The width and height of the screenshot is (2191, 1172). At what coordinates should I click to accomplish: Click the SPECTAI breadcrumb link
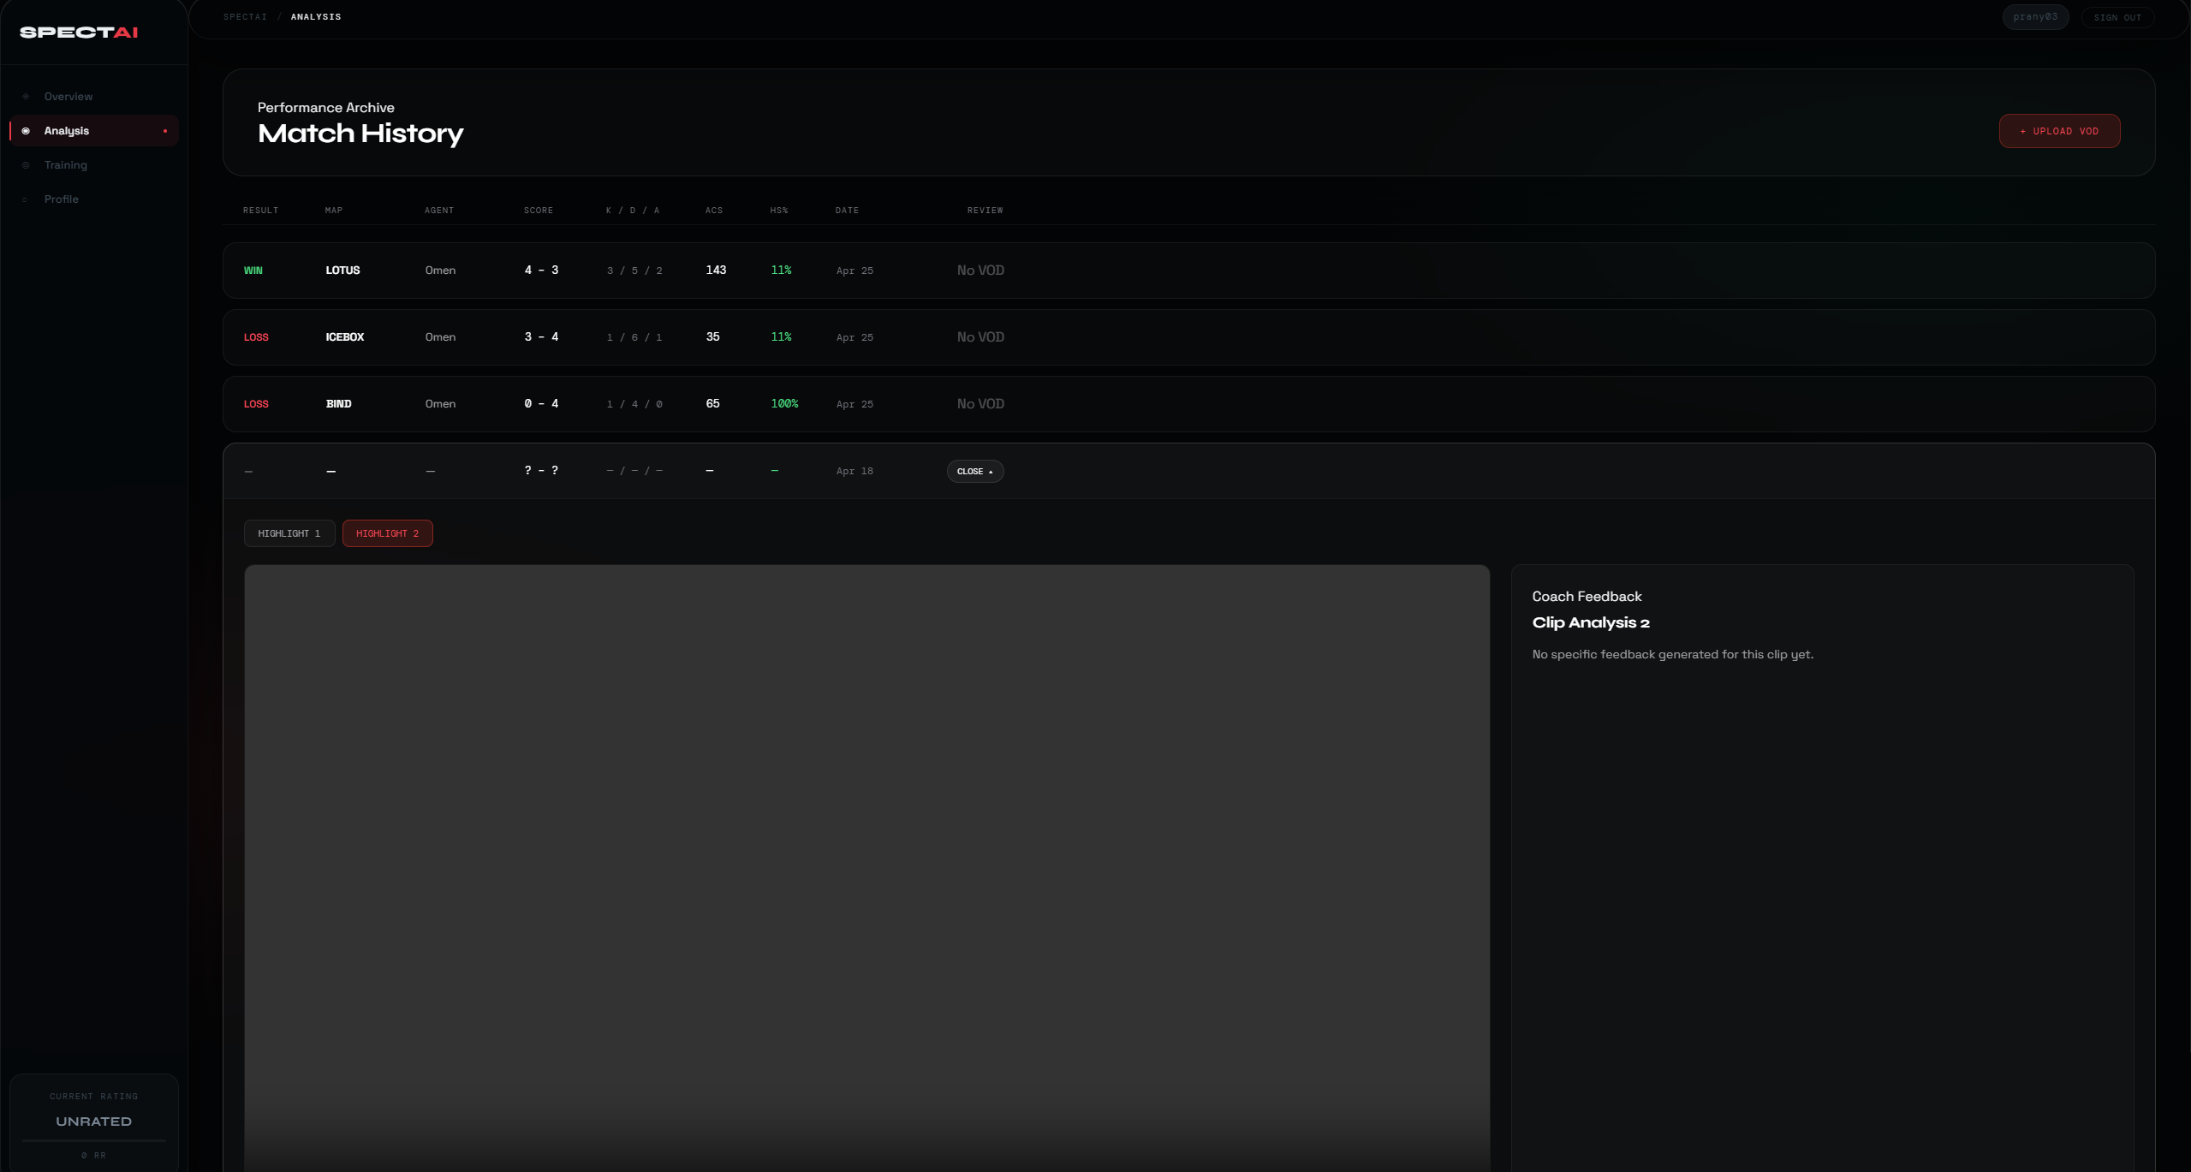click(245, 17)
